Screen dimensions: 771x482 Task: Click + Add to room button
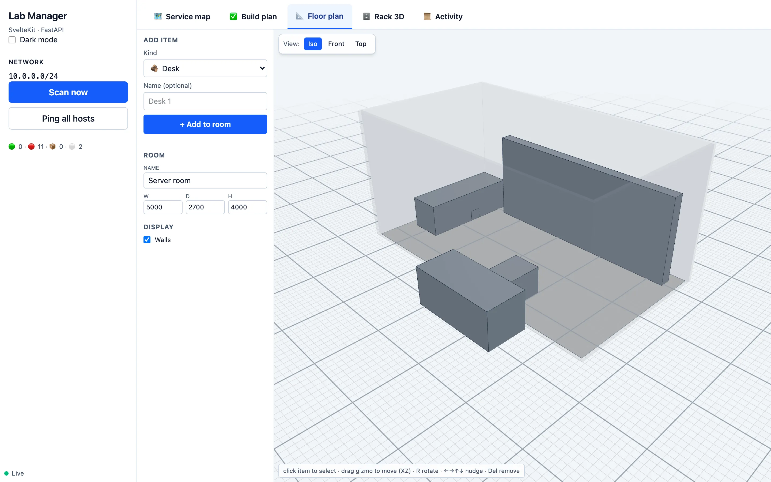pyautogui.click(x=205, y=124)
